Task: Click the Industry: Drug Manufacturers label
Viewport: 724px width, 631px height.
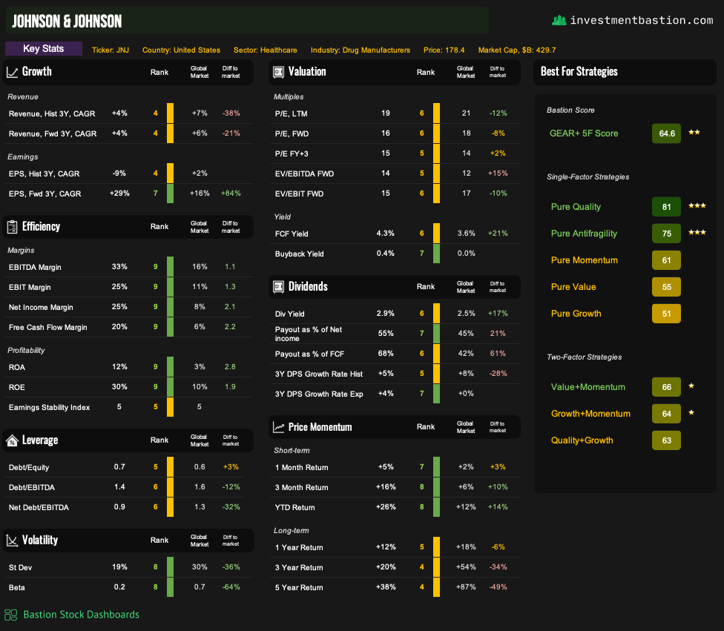Action: point(361,50)
